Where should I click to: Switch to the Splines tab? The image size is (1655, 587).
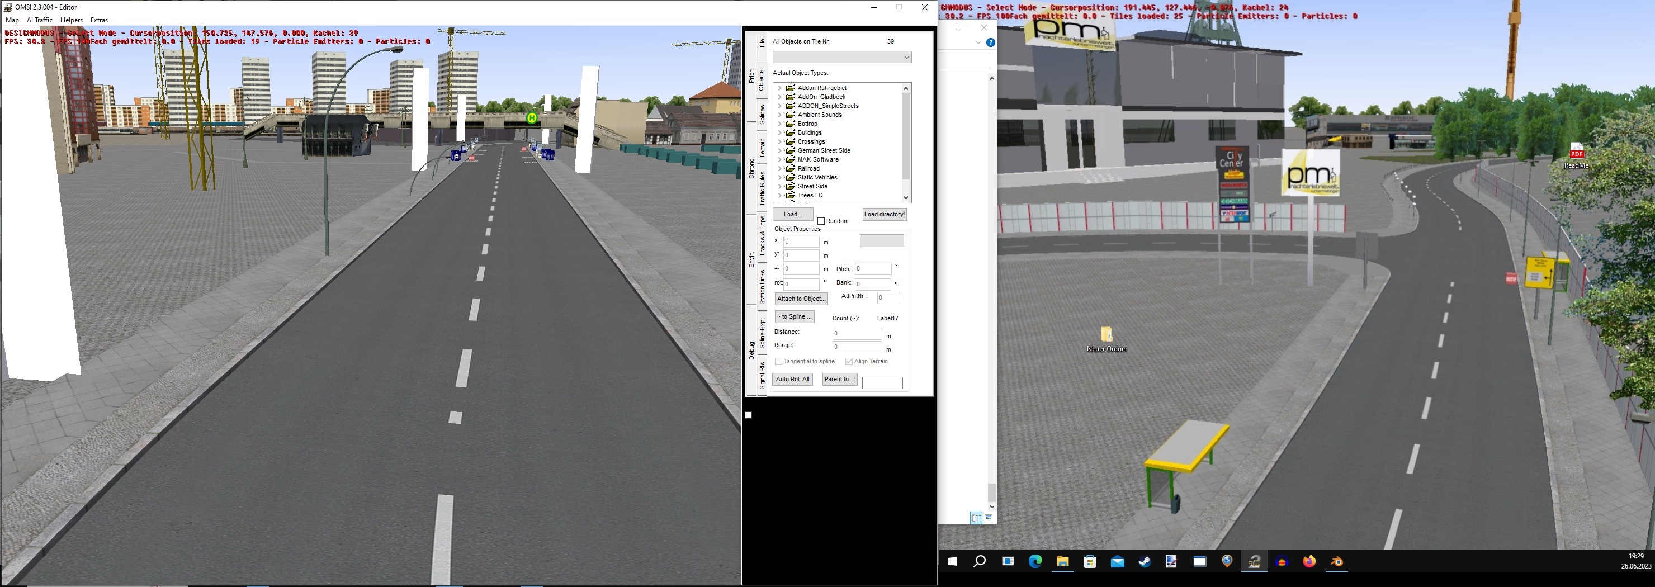[762, 114]
